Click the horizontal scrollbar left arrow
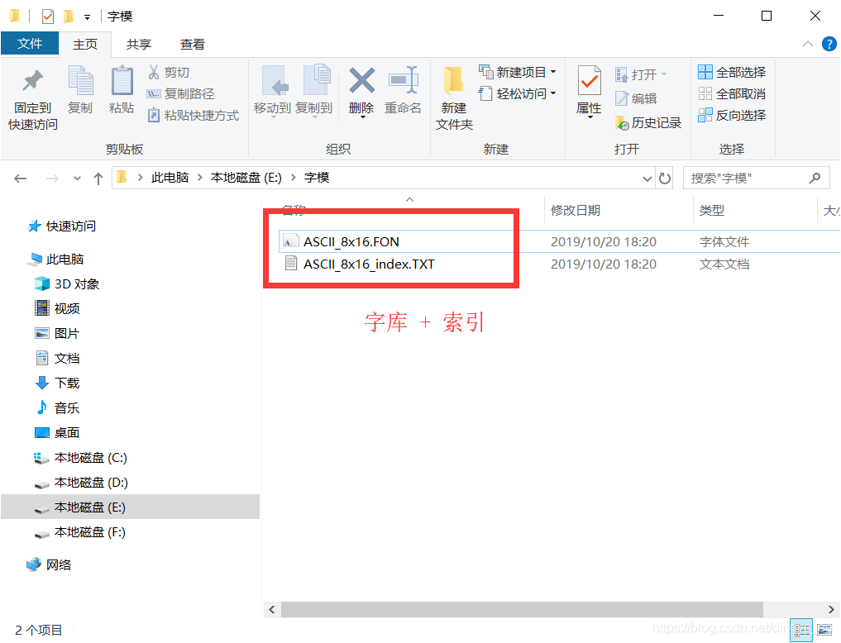This screenshot has height=643, width=841. [272, 609]
